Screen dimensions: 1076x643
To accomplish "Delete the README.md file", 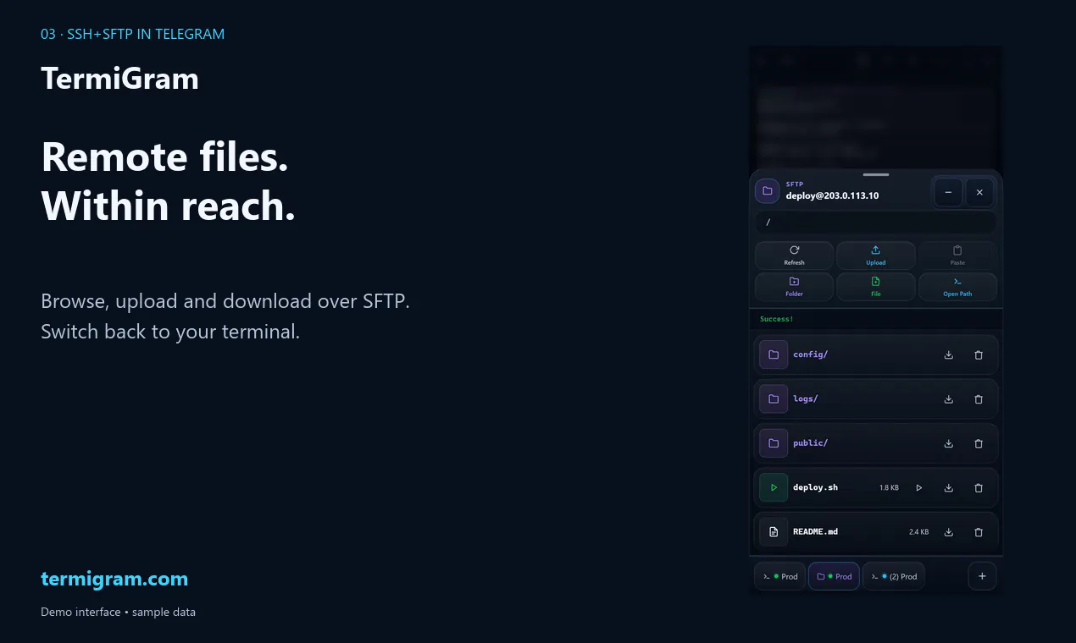I will [x=979, y=532].
